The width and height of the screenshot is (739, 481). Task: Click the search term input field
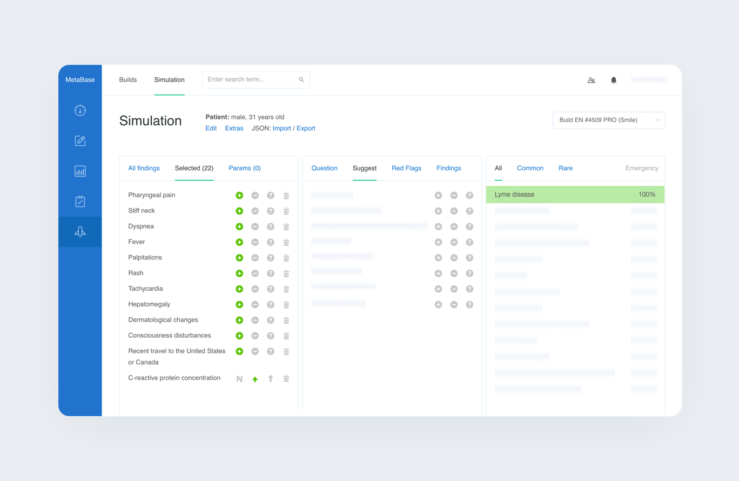coord(251,79)
